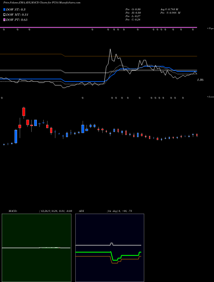The width and height of the screenshot is (214, 282).
Task: Click the 'Pre L: 0.27' value
Action: coord(133,16)
